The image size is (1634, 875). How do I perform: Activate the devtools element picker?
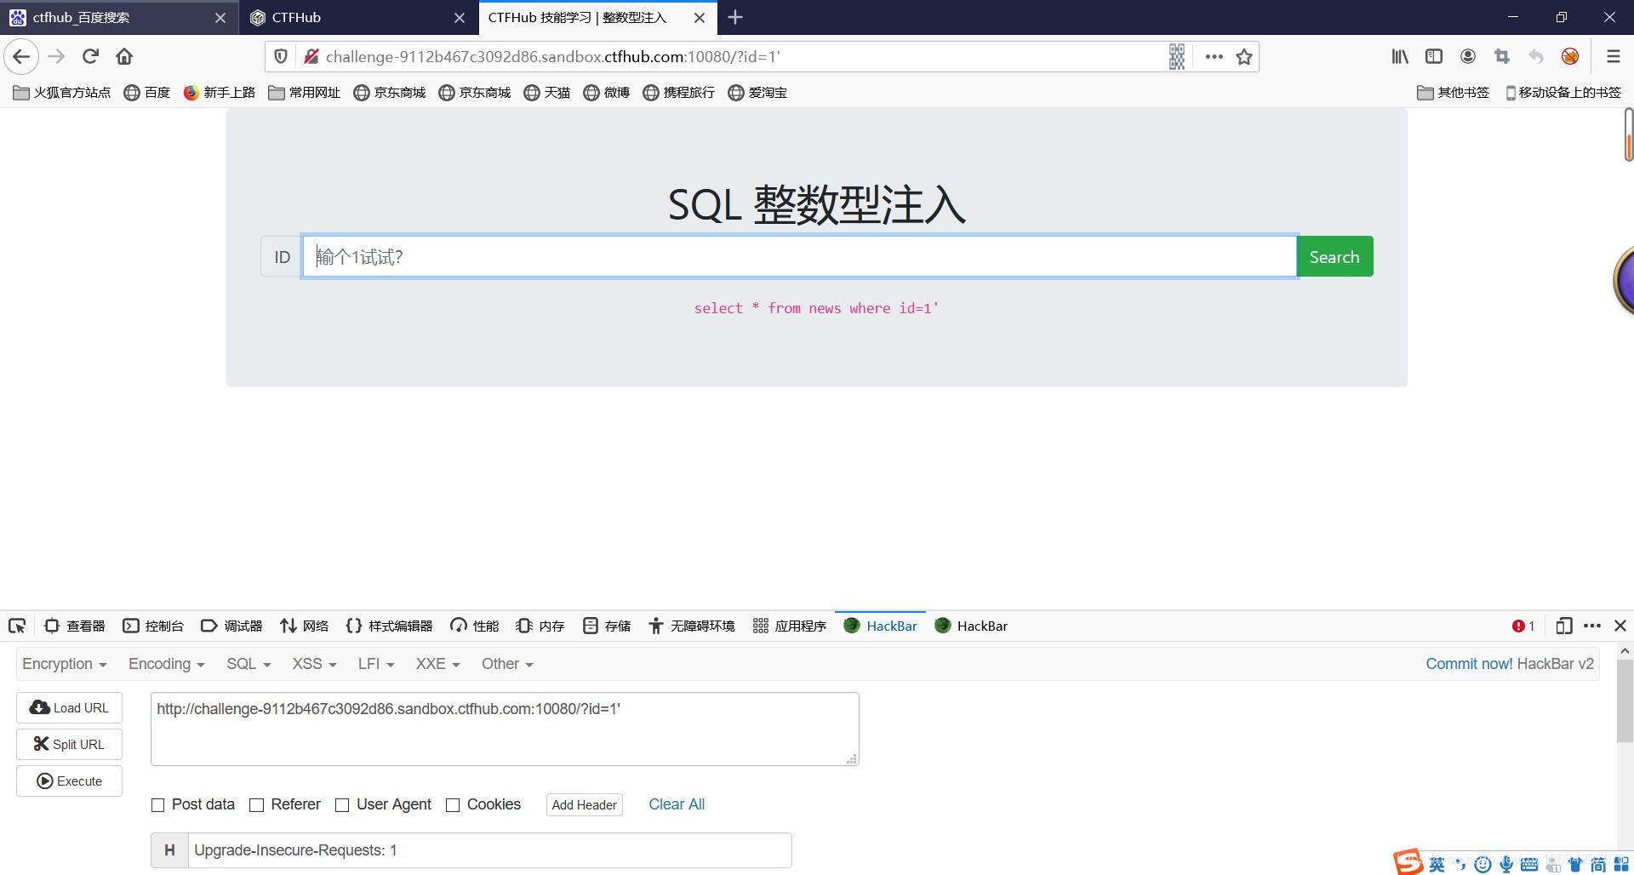click(17, 626)
